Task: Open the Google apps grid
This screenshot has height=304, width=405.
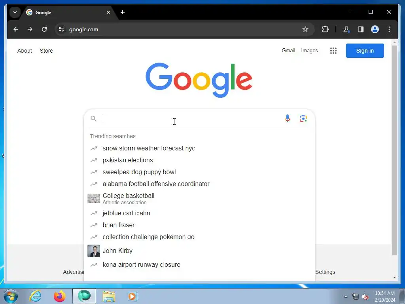Action: pos(333,51)
